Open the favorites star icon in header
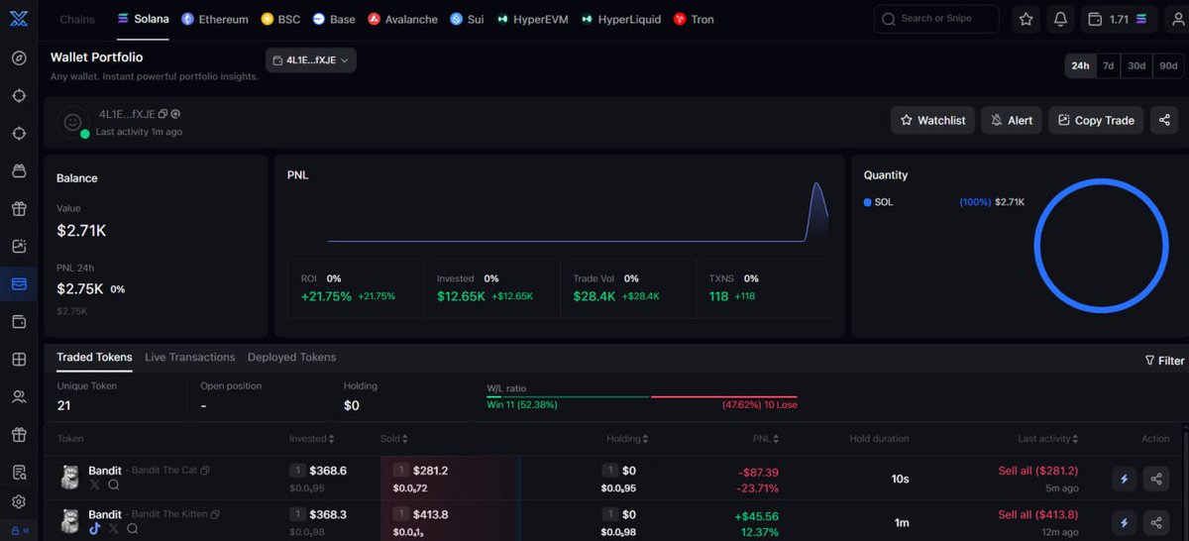 click(1026, 19)
